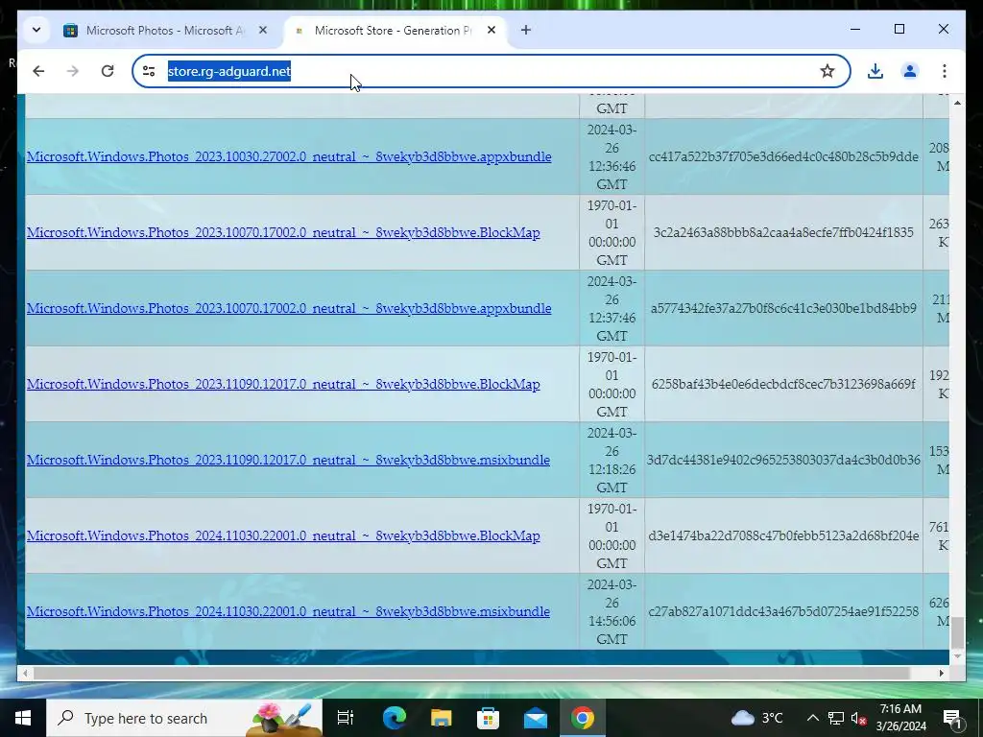Open Task View from the taskbar

point(346,718)
